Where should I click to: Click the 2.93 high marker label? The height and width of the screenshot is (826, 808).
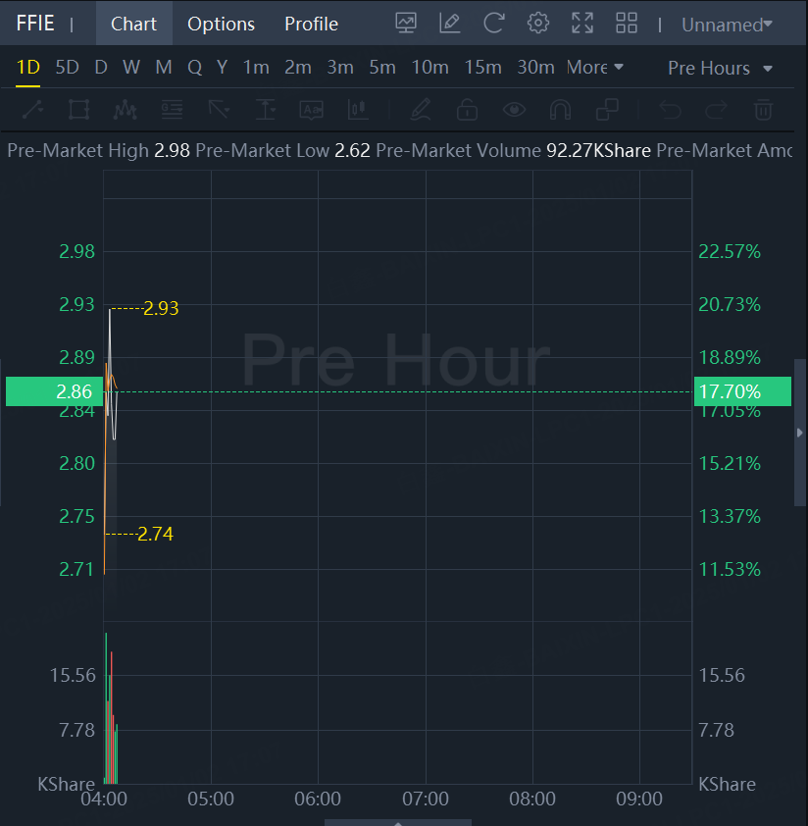coord(161,308)
